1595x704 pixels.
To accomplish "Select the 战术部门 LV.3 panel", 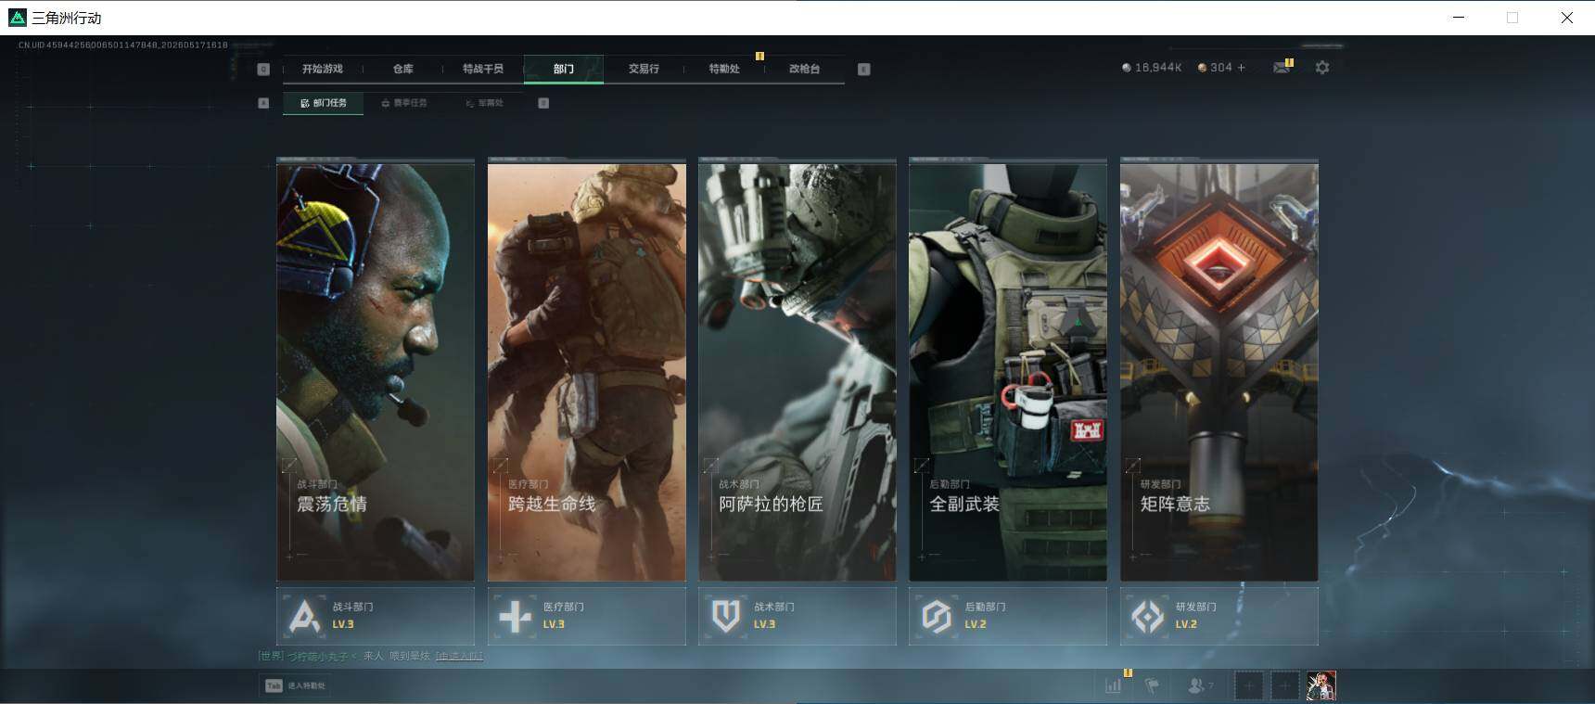I will [x=797, y=616].
